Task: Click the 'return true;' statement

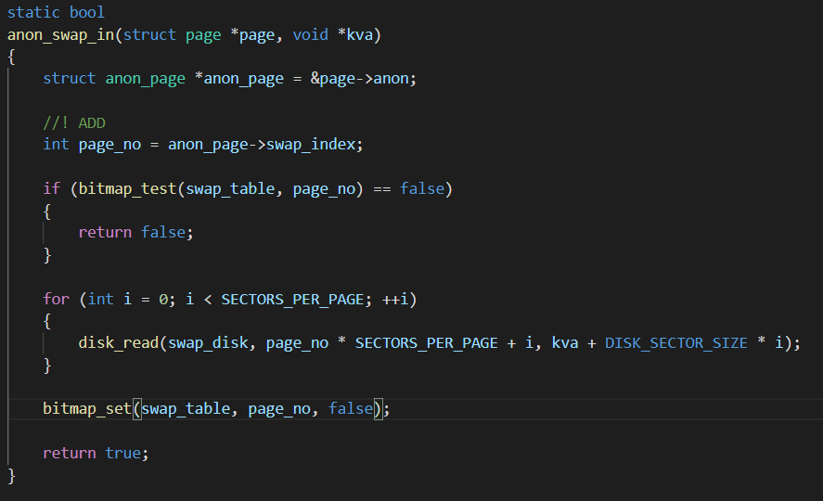Action: pyautogui.click(x=96, y=454)
